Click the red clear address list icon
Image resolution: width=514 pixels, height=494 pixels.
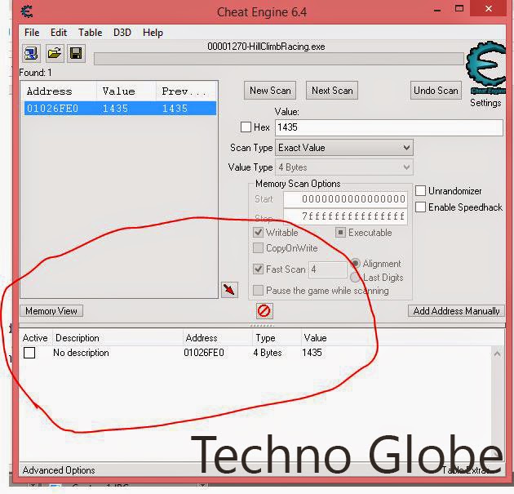click(x=264, y=310)
